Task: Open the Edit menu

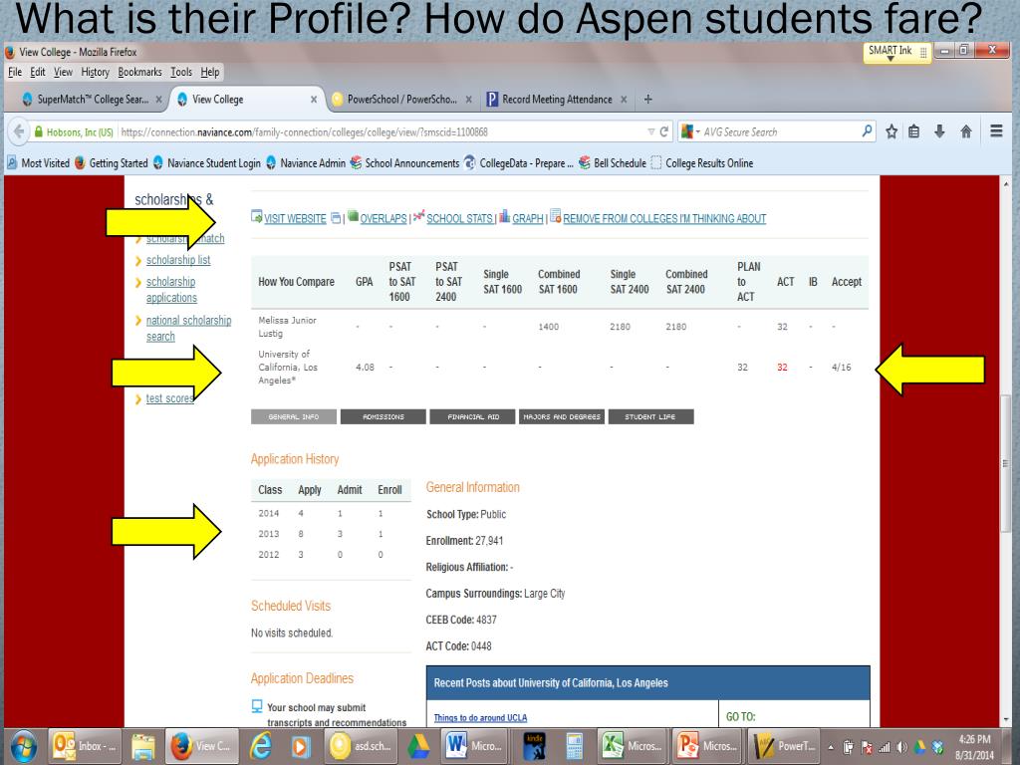Action: tap(38, 72)
